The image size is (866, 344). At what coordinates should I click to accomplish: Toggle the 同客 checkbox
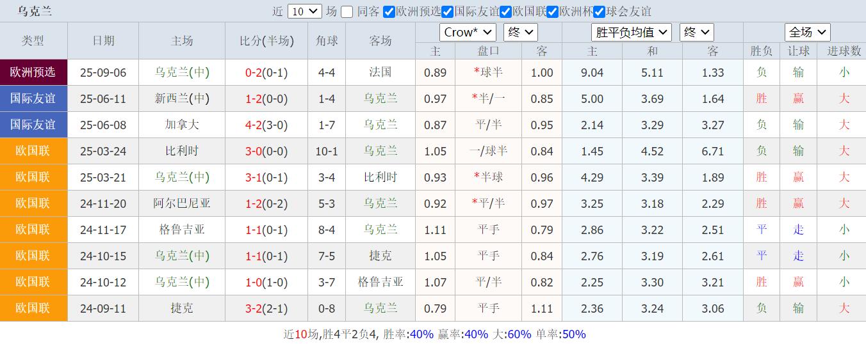click(347, 12)
